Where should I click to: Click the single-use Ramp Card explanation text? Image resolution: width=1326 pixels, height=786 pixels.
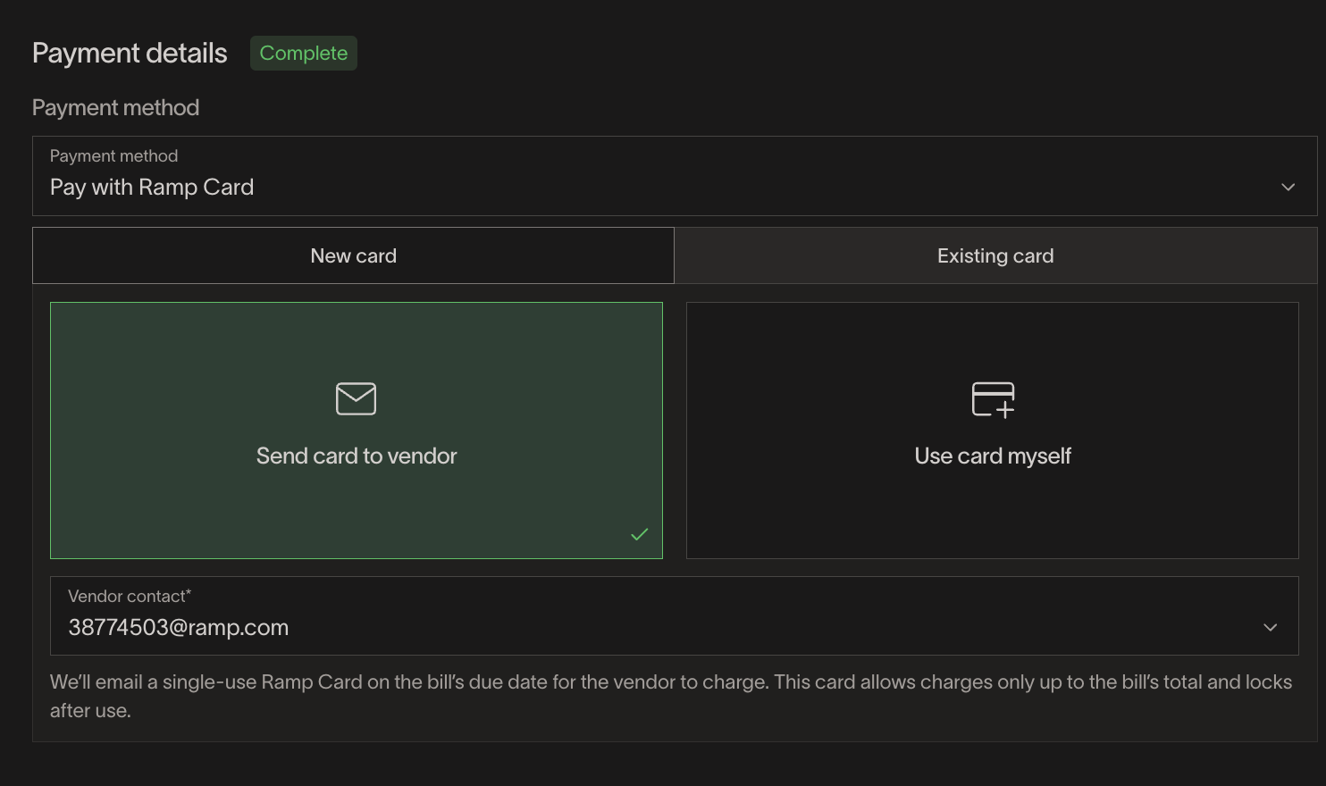pos(670,696)
